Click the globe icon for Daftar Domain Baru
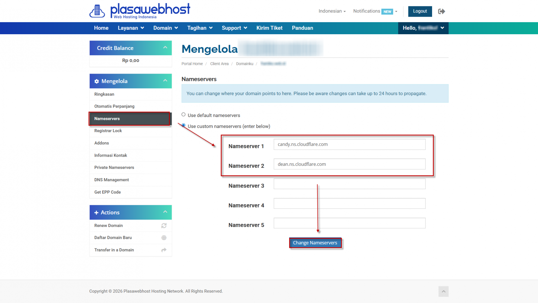538x303 pixels. [164, 238]
